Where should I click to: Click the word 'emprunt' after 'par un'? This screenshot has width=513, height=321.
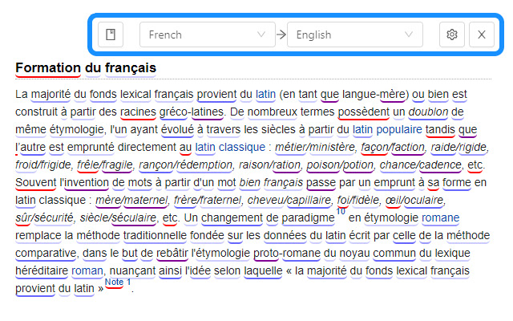[394, 183]
